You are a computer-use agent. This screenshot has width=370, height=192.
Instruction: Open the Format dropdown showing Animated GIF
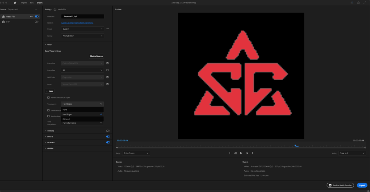pos(82,36)
